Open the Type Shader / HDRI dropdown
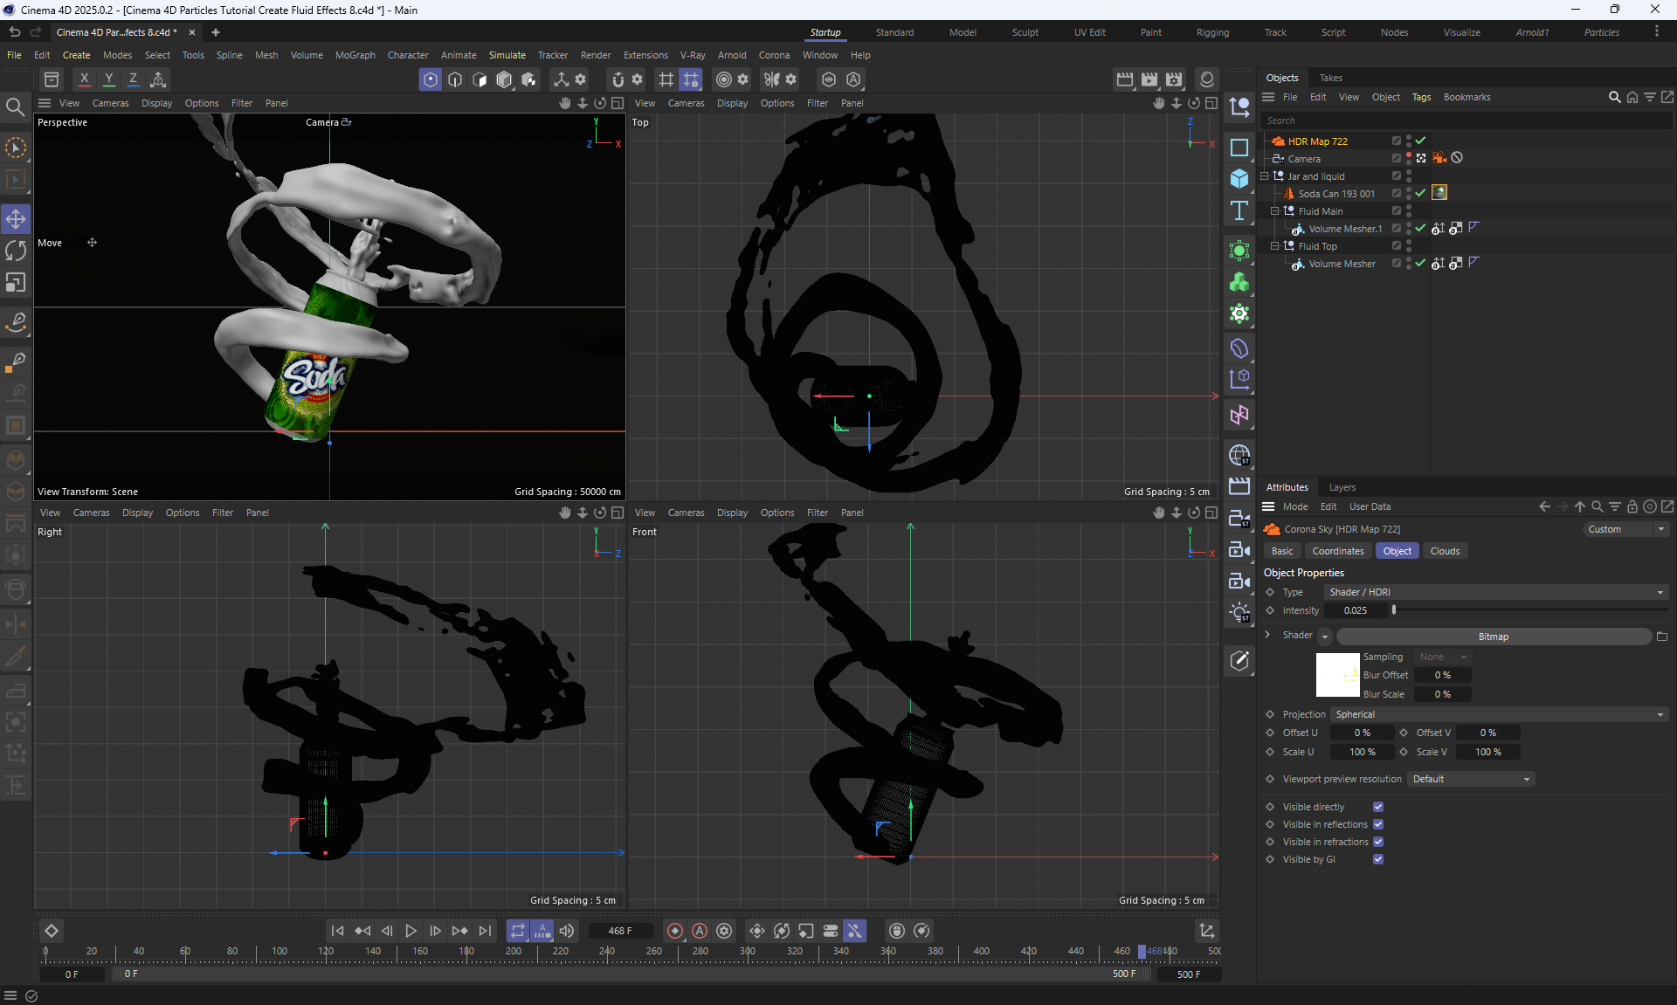The height and width of the screenshot is (1005, 1677). coord(1495,592)
